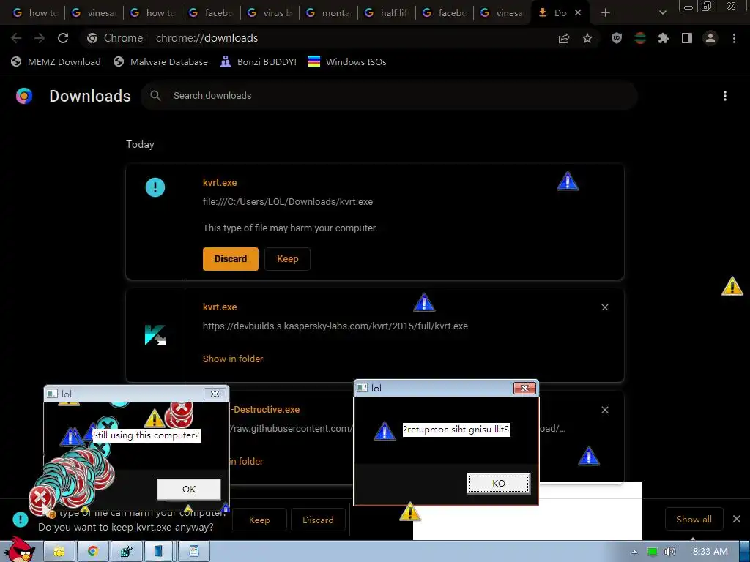
Task: Click 'This type of file may harm your computer.'
Action: tap(290, 228)
